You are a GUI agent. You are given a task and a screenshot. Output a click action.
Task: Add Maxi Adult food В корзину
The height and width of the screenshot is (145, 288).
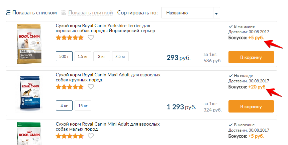click(x=251, y=106)
